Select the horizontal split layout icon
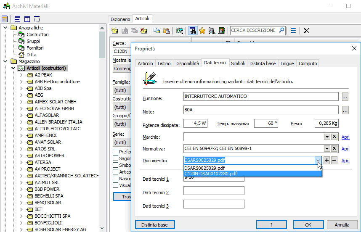 (17, 19)
